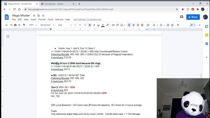Set right text alignment
Viewport: 210px width, 118px height.
138,25
